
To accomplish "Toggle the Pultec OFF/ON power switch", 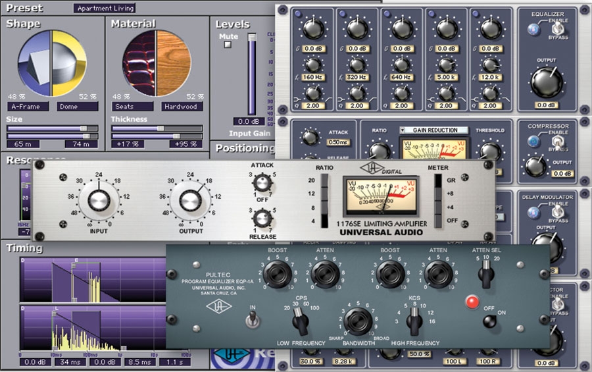I will click(489, 321).
